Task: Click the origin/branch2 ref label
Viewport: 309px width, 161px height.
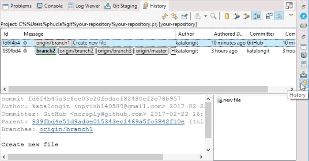Action: point(77,51)
